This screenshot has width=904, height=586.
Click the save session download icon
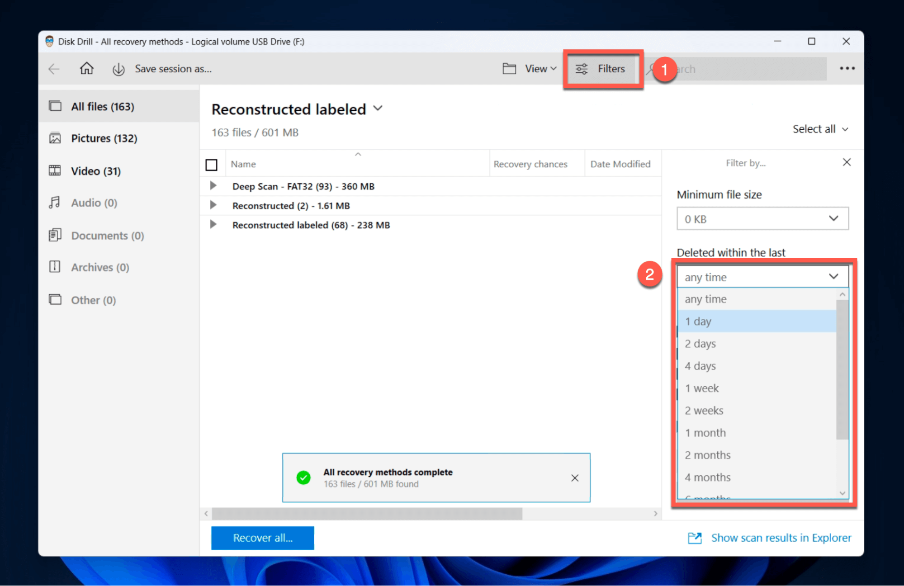117,68
